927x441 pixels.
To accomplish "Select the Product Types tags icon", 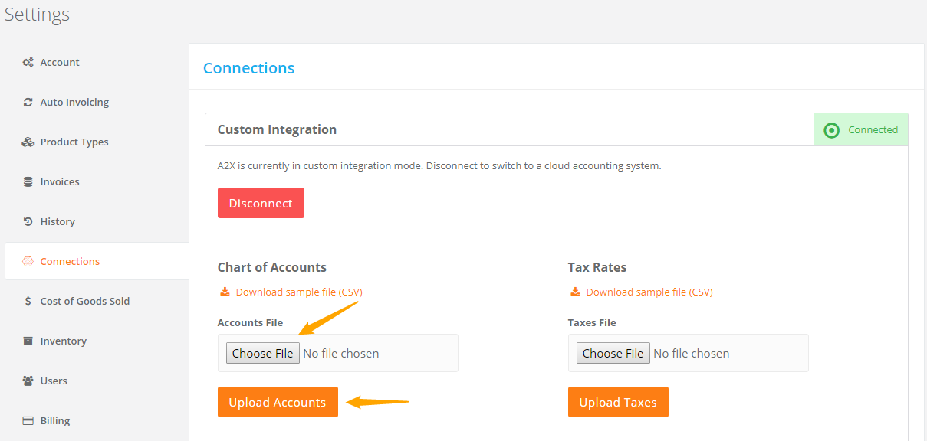I will pos(28,142).
